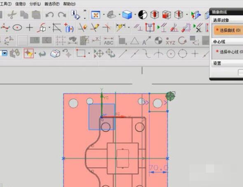Select the Make Corner tool
Image resolution: width=243 pixels, height=187 pixels.
click(107, 28)
